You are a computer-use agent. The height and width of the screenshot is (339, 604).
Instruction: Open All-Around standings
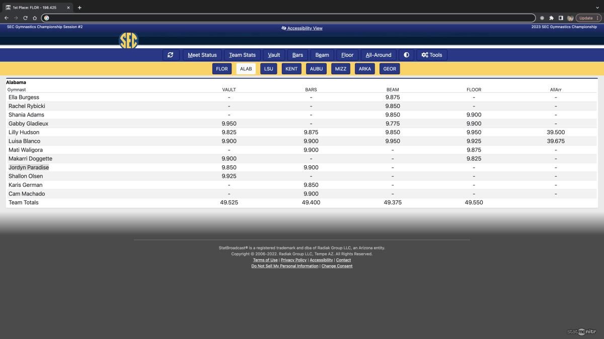tap(379, 55)
